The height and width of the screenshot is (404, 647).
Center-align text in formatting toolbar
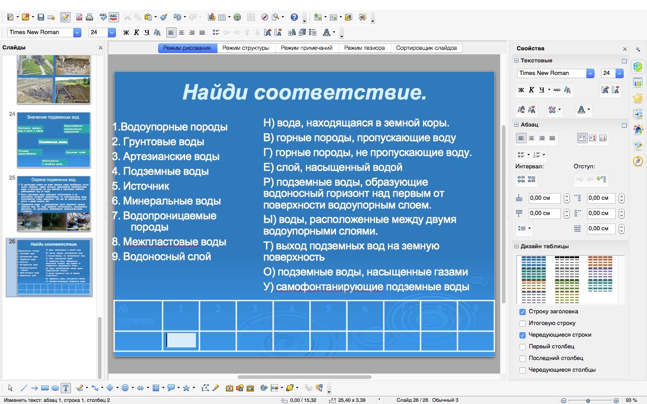point(182,32)
